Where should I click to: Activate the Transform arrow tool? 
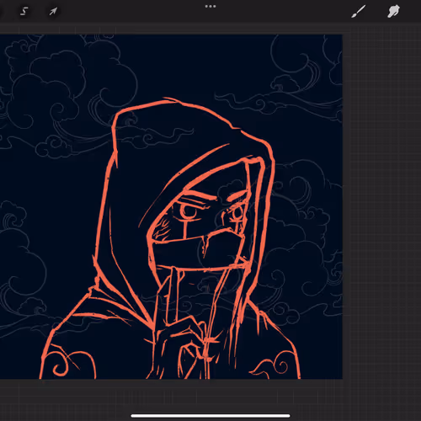coord(53,11)
